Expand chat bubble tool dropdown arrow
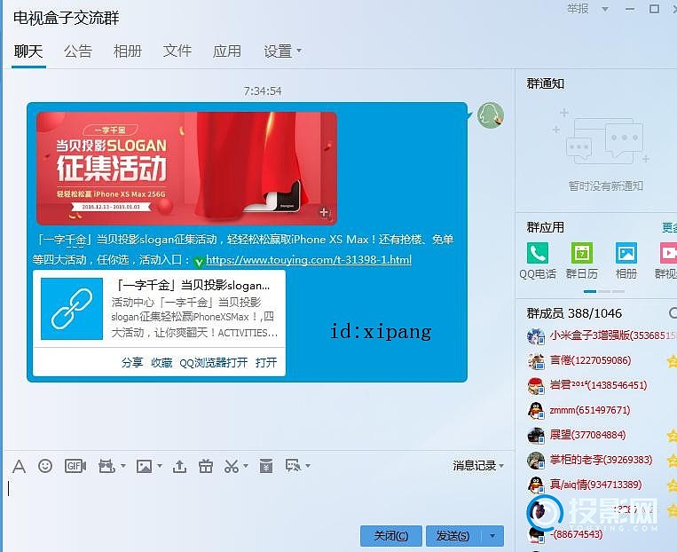677x552 pixels. pyautogui.click(x=308, y=466)
